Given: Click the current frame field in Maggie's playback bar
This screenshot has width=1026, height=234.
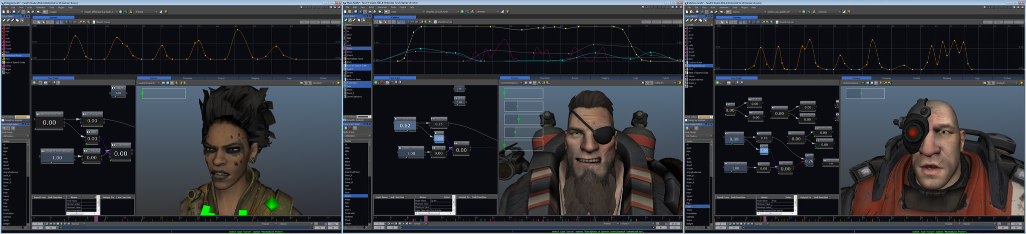Looking at the screenshot, I should click(38, 224).
